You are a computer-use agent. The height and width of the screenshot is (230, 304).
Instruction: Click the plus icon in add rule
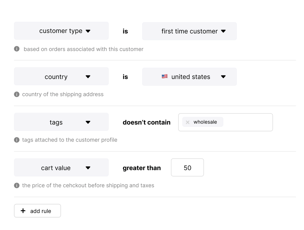tap(23, 211)
